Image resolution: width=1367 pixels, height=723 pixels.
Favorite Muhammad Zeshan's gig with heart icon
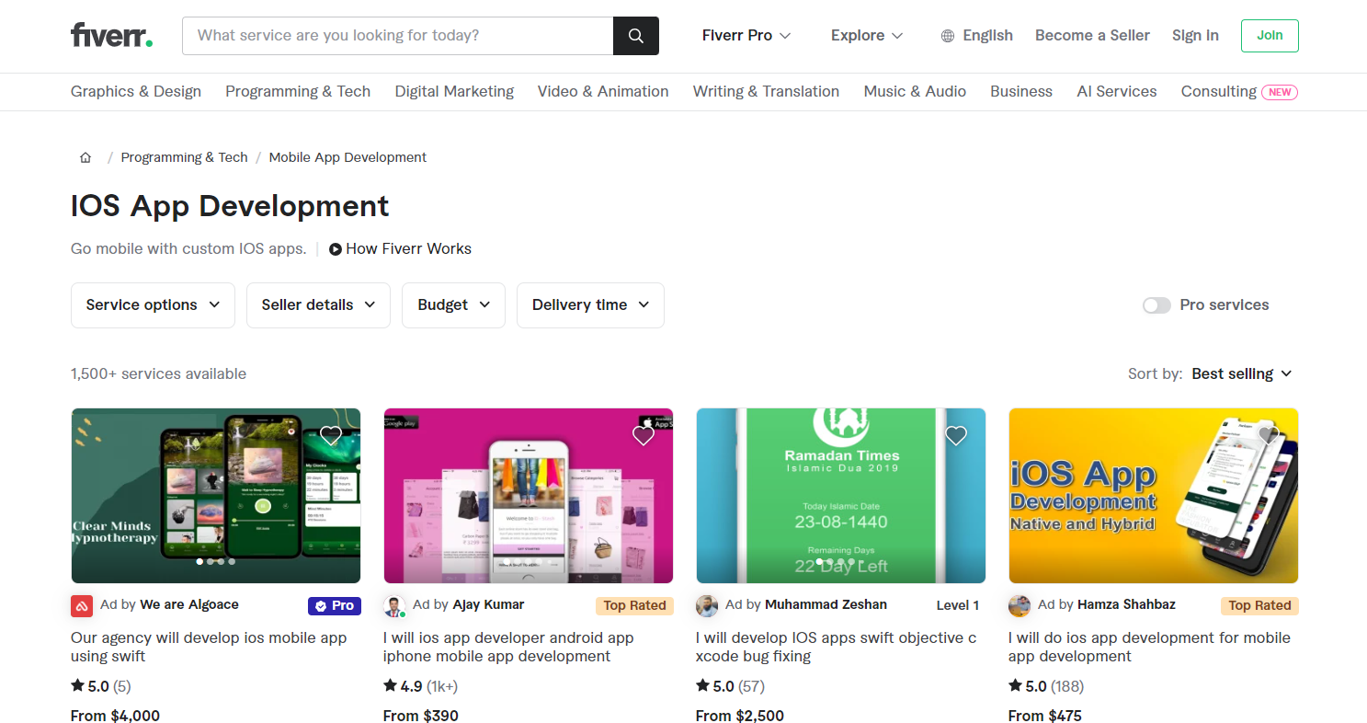coord(956,435)
